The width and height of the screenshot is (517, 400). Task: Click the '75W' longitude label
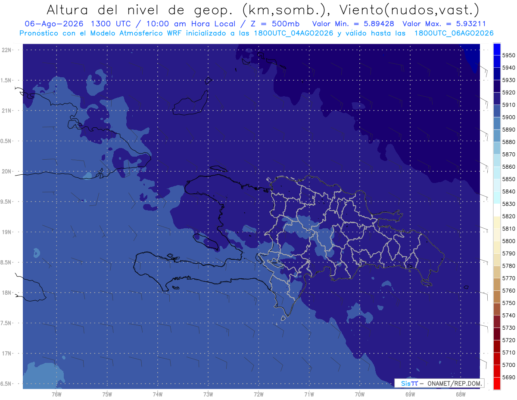click(x=107, y=395)
